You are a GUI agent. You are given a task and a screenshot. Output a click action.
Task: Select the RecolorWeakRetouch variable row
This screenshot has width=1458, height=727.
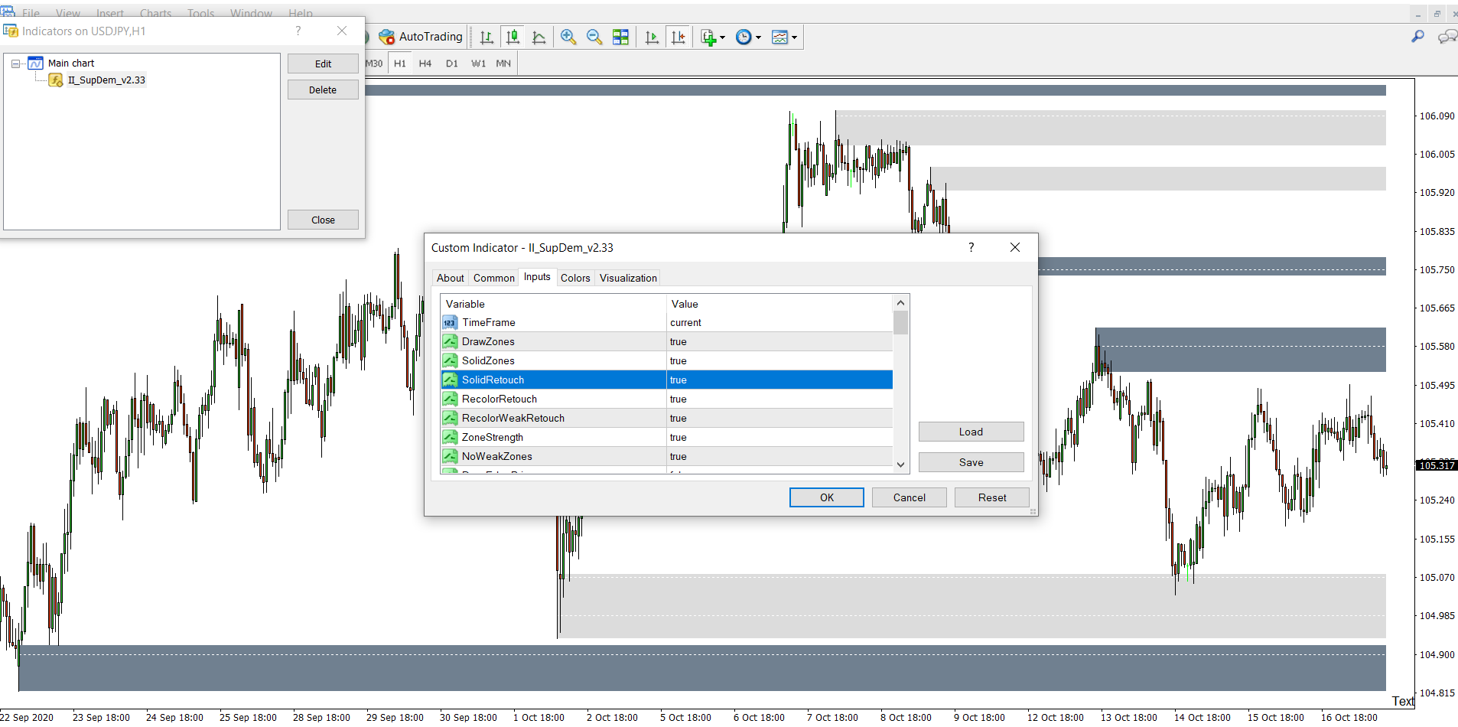[x=666, y=419]
